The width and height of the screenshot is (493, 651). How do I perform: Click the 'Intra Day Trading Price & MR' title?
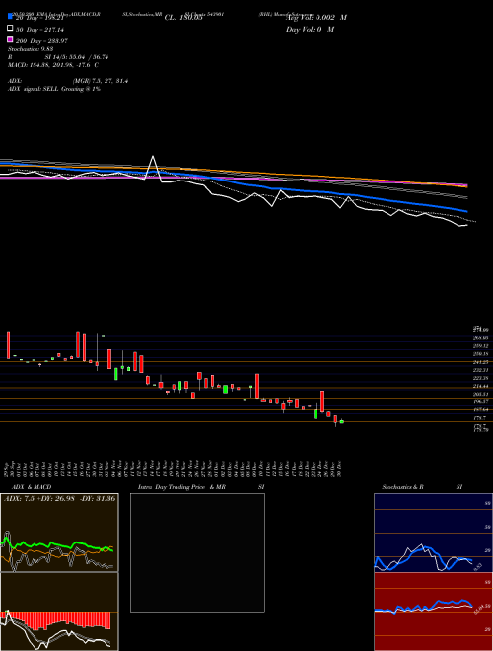(x=181, y=487)
